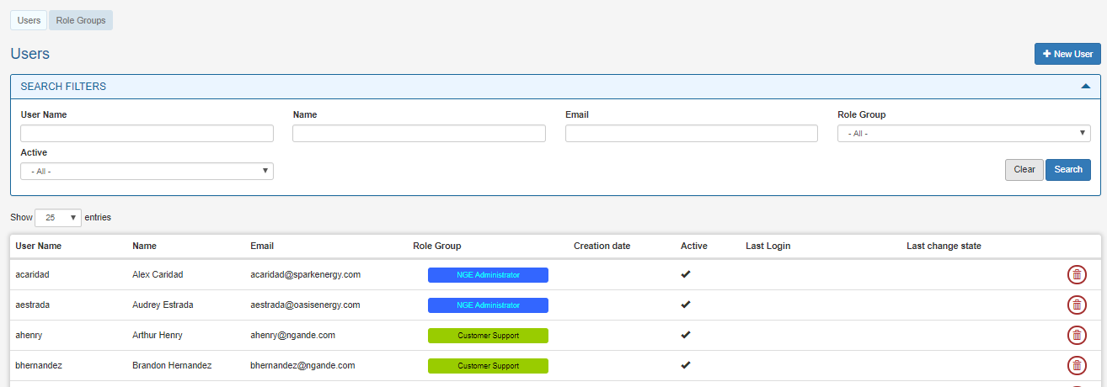Click the active checkmark for ahenry
1107x387 pixels.
686,335
